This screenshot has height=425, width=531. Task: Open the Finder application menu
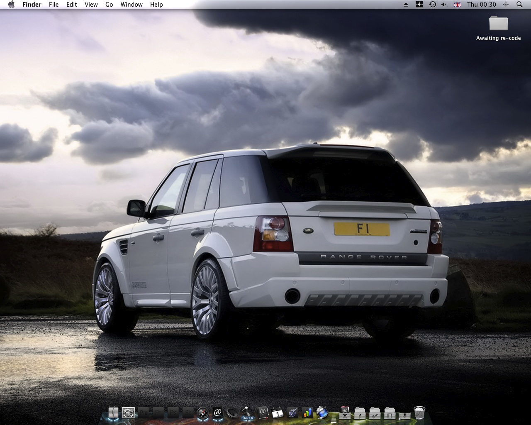[x=32, y=5]
